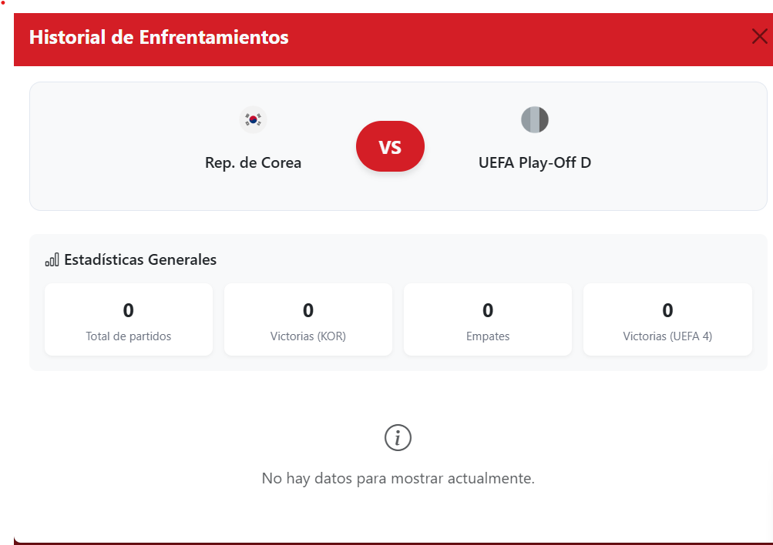Click the bar chart icon beside Estadísticas Generales
Image resolution: width=773 pixels, height=545 pixels.
coord(52,260)
